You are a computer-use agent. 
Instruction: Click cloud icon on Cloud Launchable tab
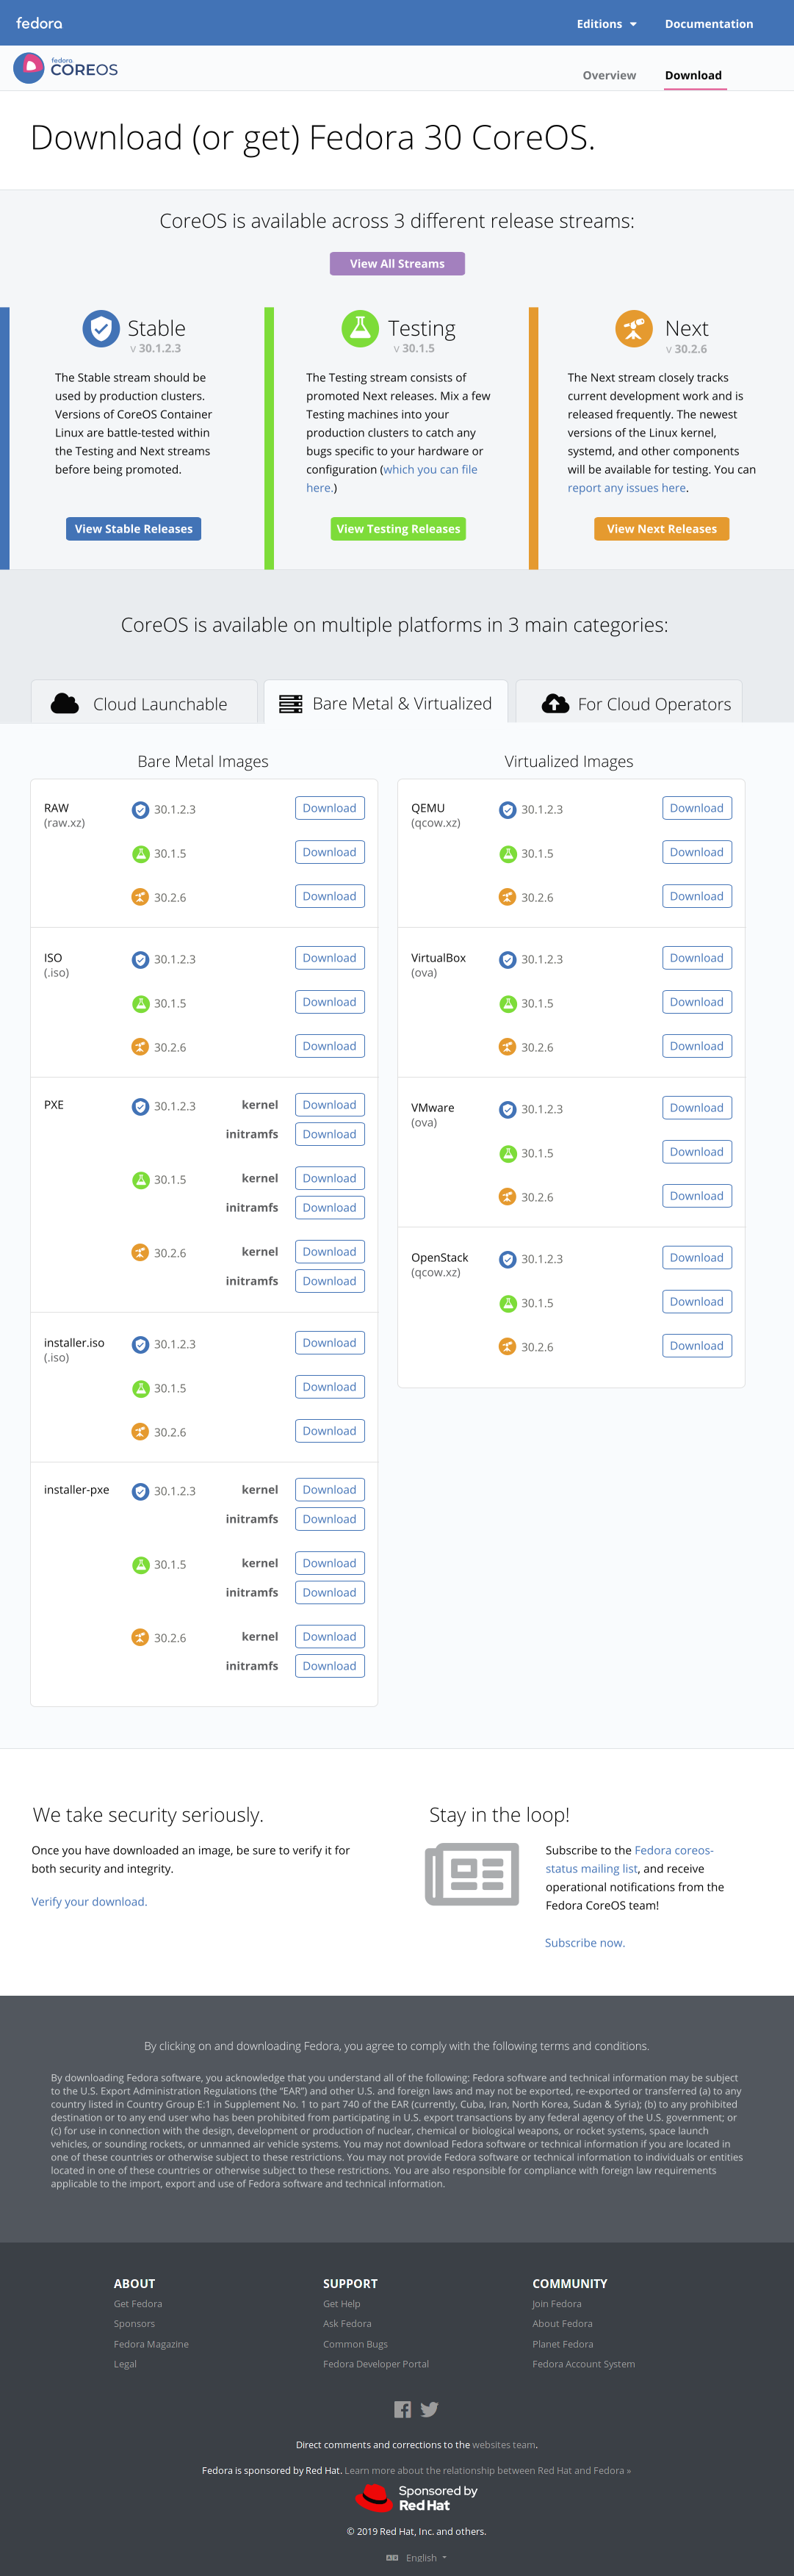pos(65,704)
